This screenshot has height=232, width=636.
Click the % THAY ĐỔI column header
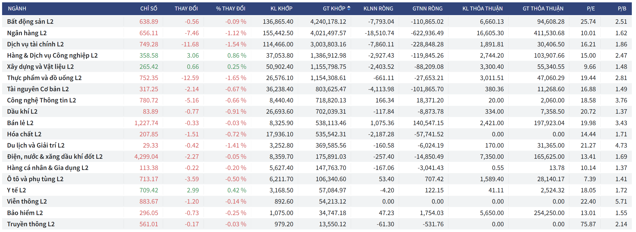coord(231,9)
